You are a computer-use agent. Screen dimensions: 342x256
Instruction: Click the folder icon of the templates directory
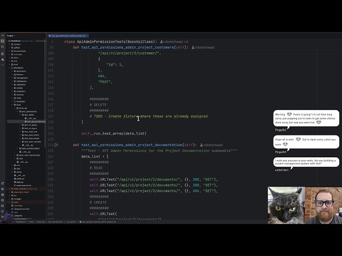[15, 101]
